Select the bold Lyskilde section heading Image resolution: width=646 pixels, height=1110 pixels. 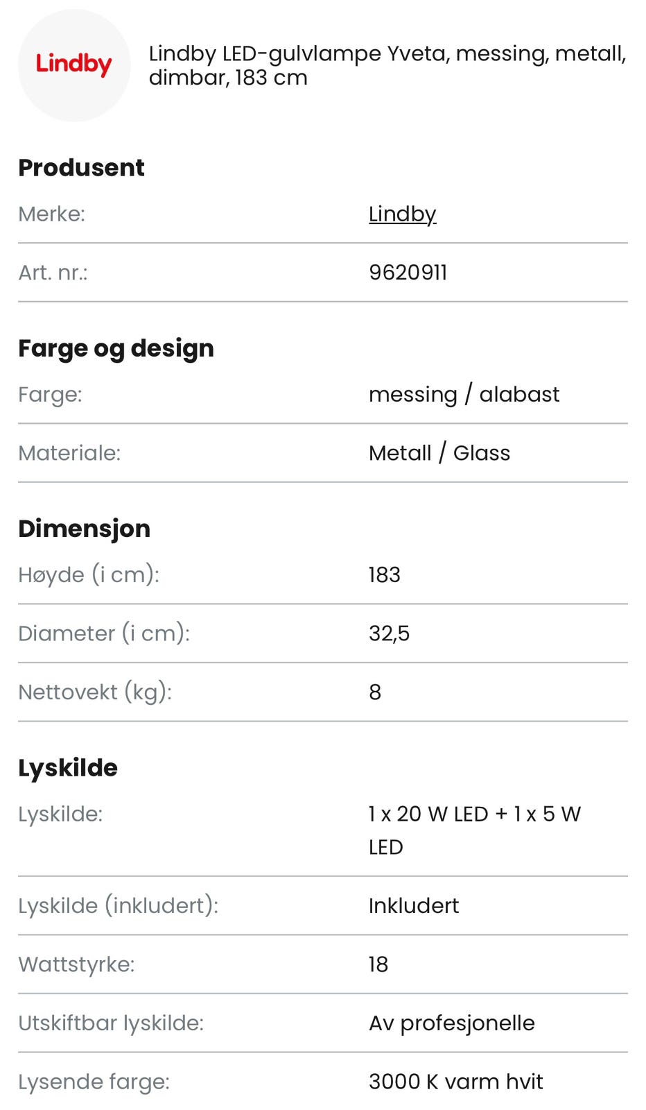pos(68,768)
